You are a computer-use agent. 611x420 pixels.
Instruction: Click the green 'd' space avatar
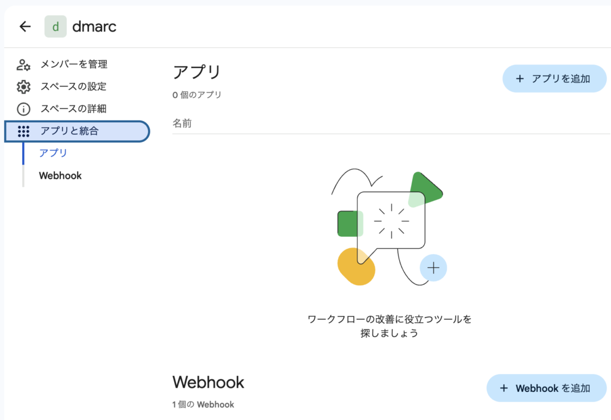(55, 26)
